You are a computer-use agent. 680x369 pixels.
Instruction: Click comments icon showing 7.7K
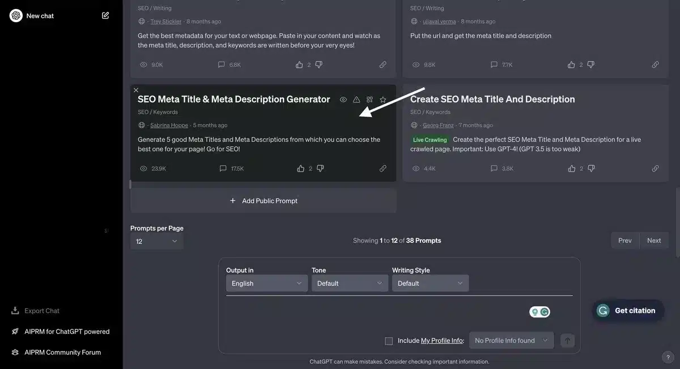tap(494, 65)
